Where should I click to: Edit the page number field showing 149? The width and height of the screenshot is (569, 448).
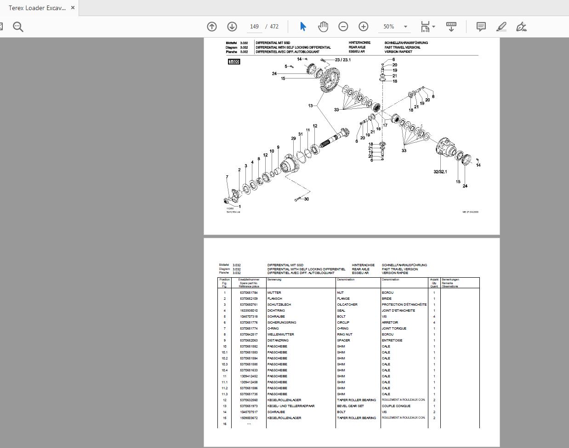[x=254, y=27]
